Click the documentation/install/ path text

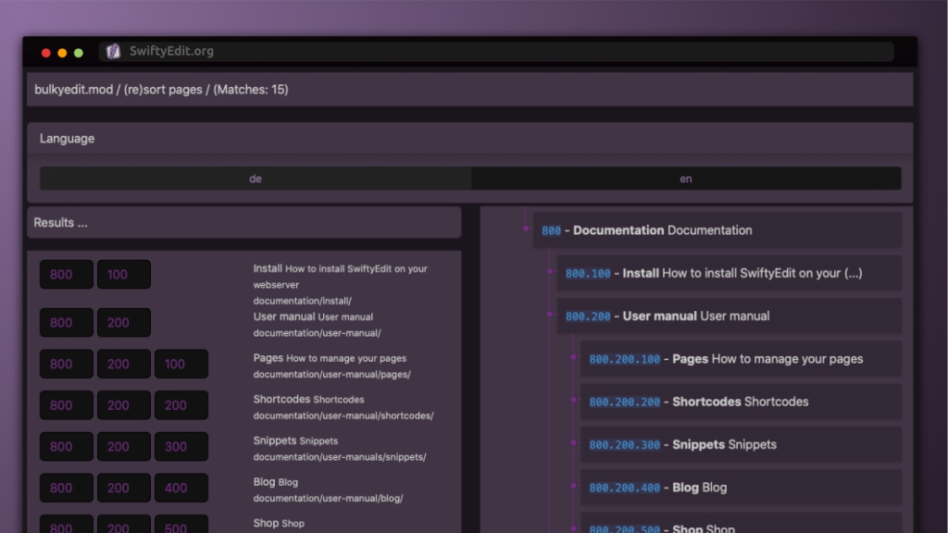[x=303, y=301]
